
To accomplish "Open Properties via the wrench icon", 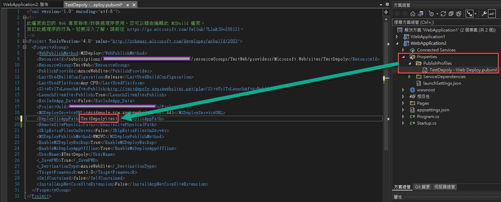I will (x=484, y=14).
